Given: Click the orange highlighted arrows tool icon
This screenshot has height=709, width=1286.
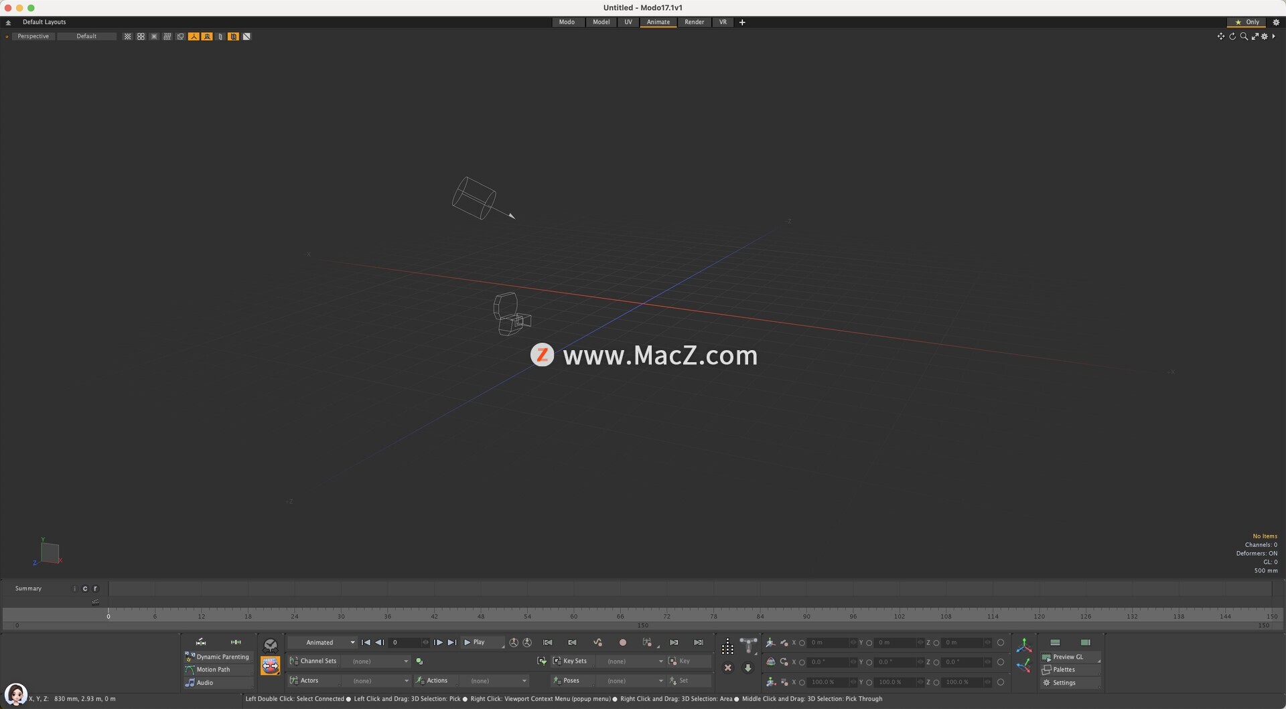Looking at the screenshot, I should click(x=271, y=666).
